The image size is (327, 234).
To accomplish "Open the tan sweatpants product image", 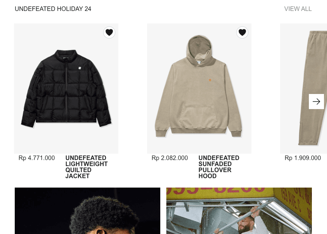I will pyautogui.click(x=304, y=88).
